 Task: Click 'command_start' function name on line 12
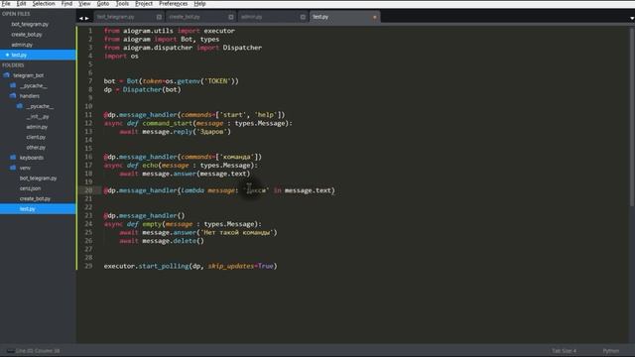[168, 123]
